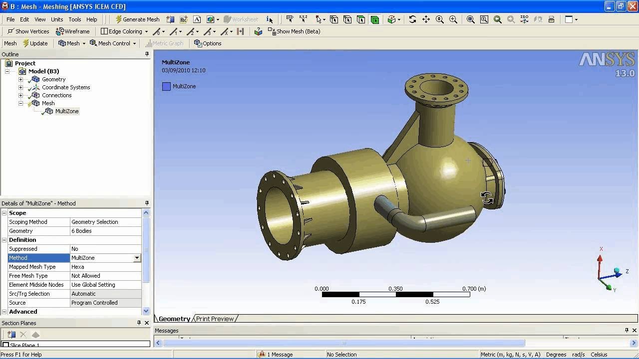Screen dimensions: 639x359
Task: Toggle the Magnifier Window icon
Action: 484,19
